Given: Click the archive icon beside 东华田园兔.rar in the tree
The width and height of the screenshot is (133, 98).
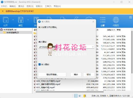Looking at the screenshot, I should pyautogui.click(x=2, y=30).
